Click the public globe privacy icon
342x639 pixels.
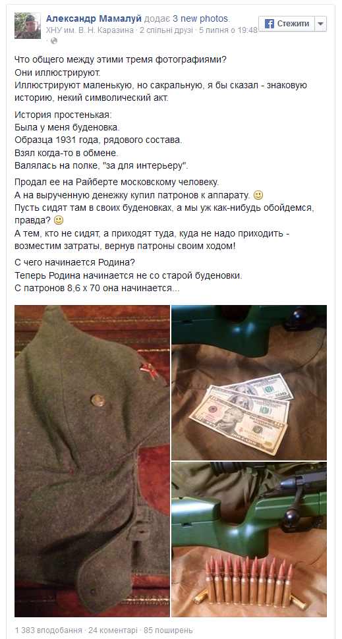pyautogui.click(x=54, y=40)
